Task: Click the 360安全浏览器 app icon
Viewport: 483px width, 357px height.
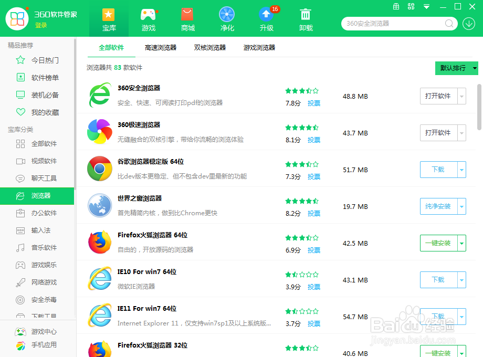Action: [x=100, y=95]
